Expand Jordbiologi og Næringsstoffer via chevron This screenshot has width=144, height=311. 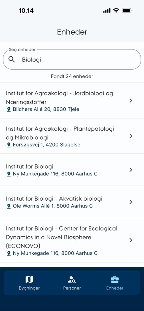(131, 100)
